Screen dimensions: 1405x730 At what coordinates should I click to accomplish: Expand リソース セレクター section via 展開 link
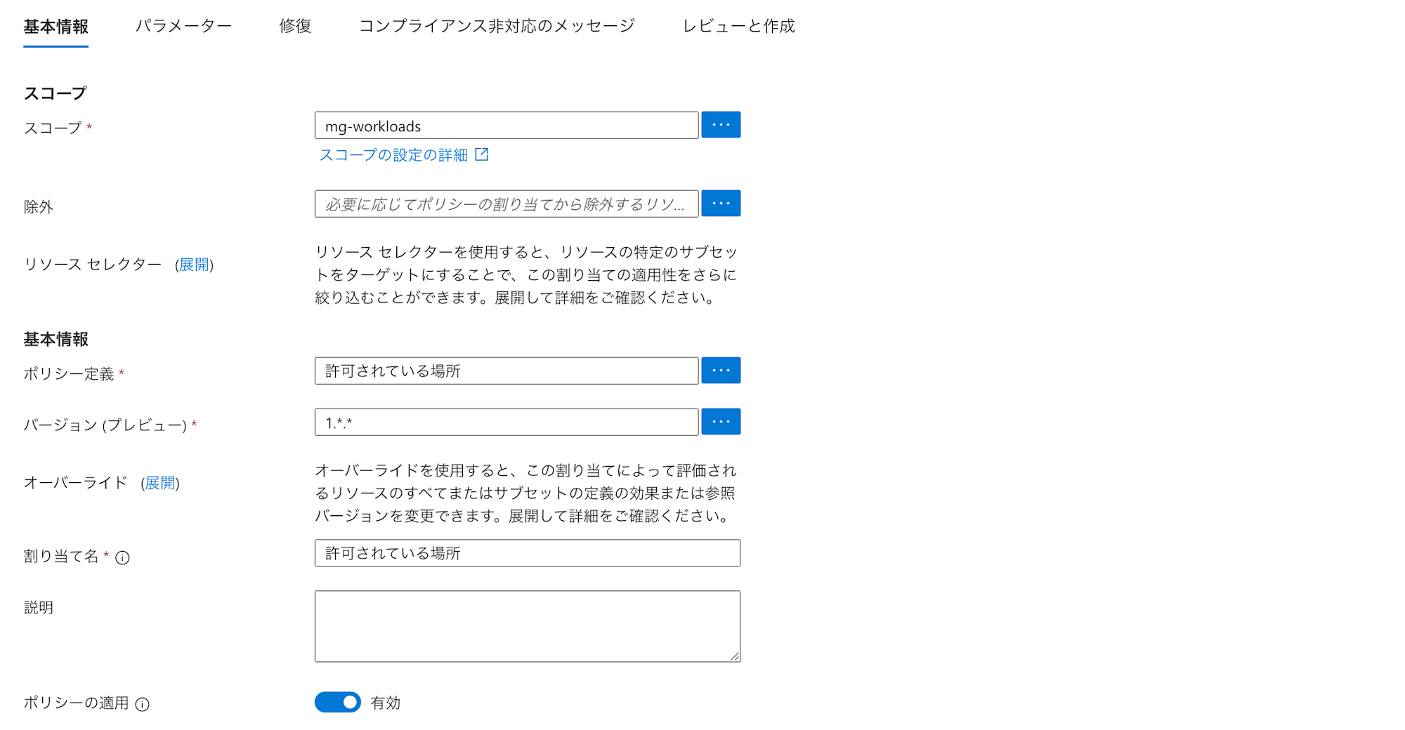pos(194,265)
